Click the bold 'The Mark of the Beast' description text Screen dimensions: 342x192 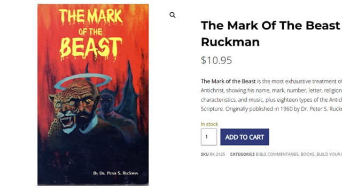tap(228, 82)
